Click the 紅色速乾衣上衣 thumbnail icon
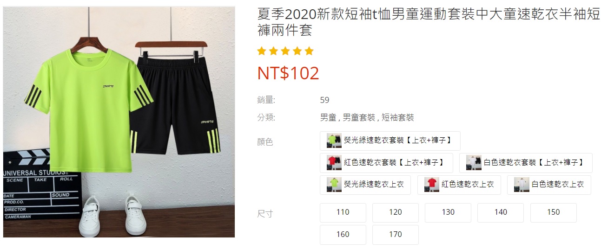 (x=432, y=185)
